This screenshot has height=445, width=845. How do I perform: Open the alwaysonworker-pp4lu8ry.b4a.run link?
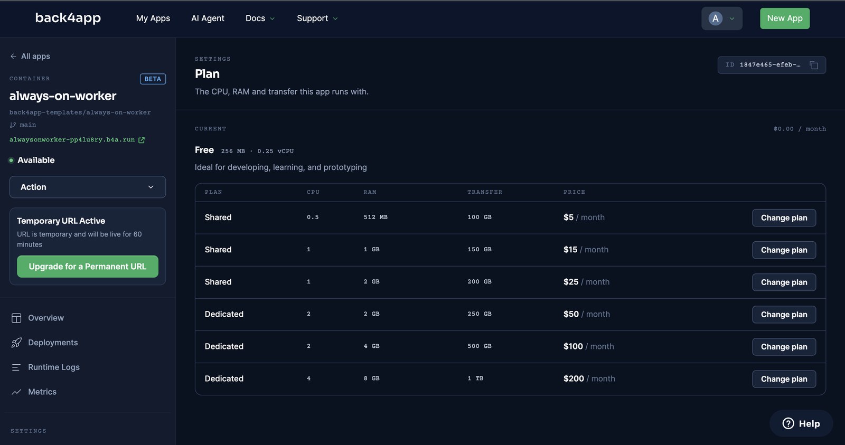click(x=72, y=140)
